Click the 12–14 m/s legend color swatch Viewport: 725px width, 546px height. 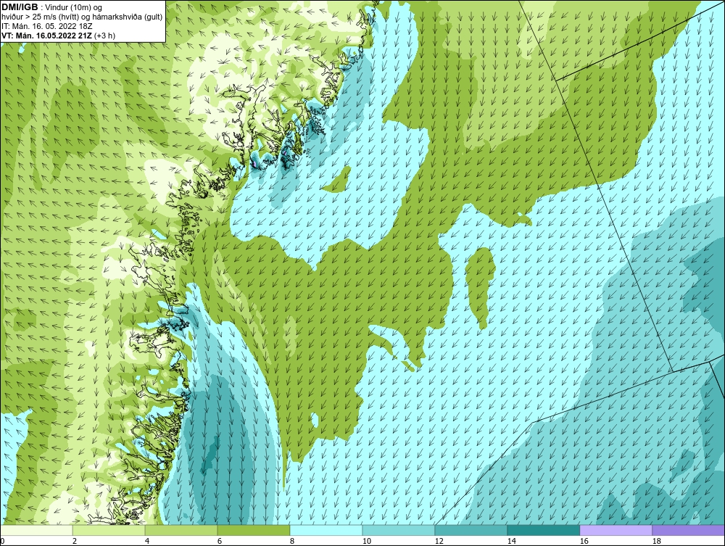(x=471, y=530)
